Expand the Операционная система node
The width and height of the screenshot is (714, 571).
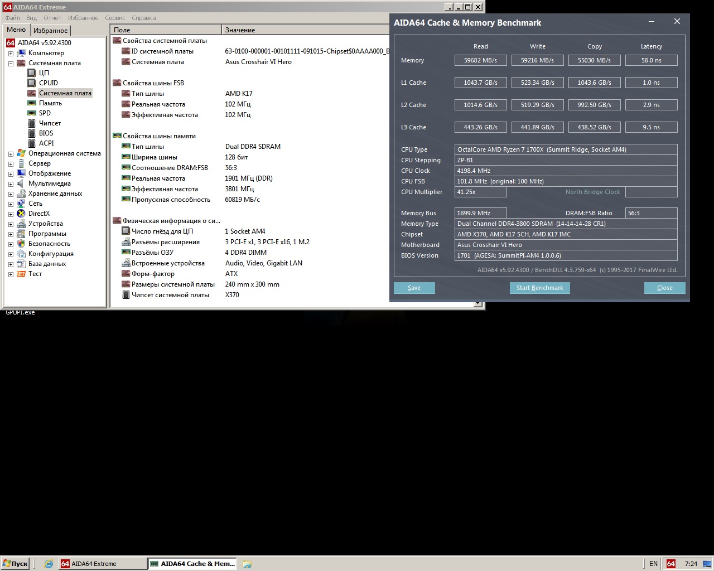coord(11,154)
